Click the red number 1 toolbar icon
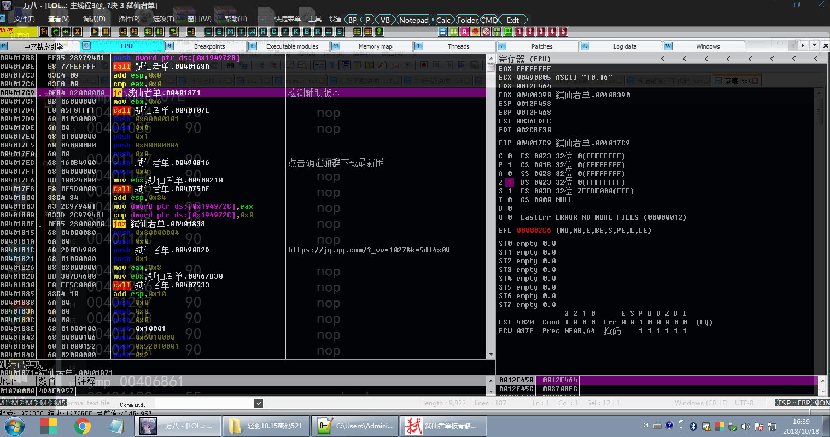 (519, 31)
